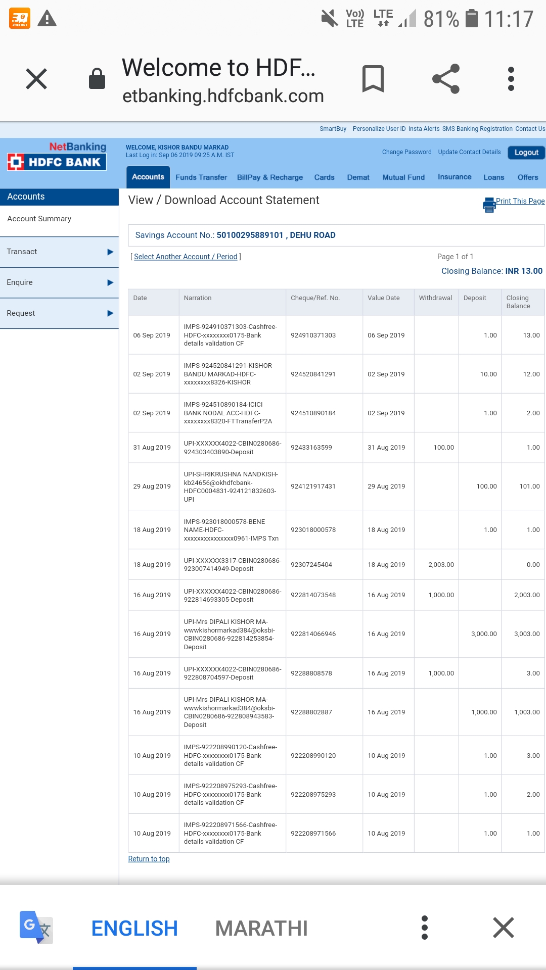The image size is (546, 970).
Task: Click Change Password link
Action: (x=406, y=152)
